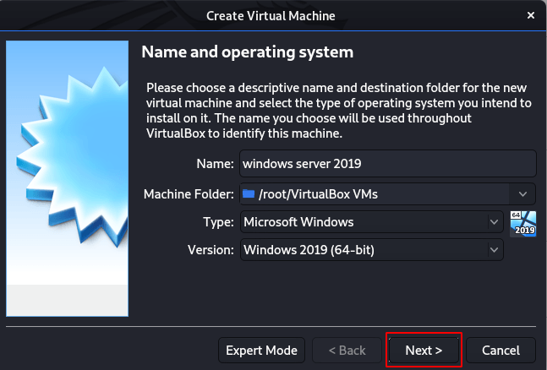Expand the Machine Folder dropdown arrow
The height and width of the screenshot is (370, 547).
point(523,194)
